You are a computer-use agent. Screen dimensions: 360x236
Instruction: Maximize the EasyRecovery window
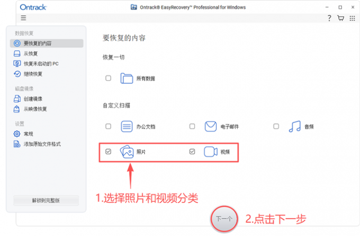340,7
